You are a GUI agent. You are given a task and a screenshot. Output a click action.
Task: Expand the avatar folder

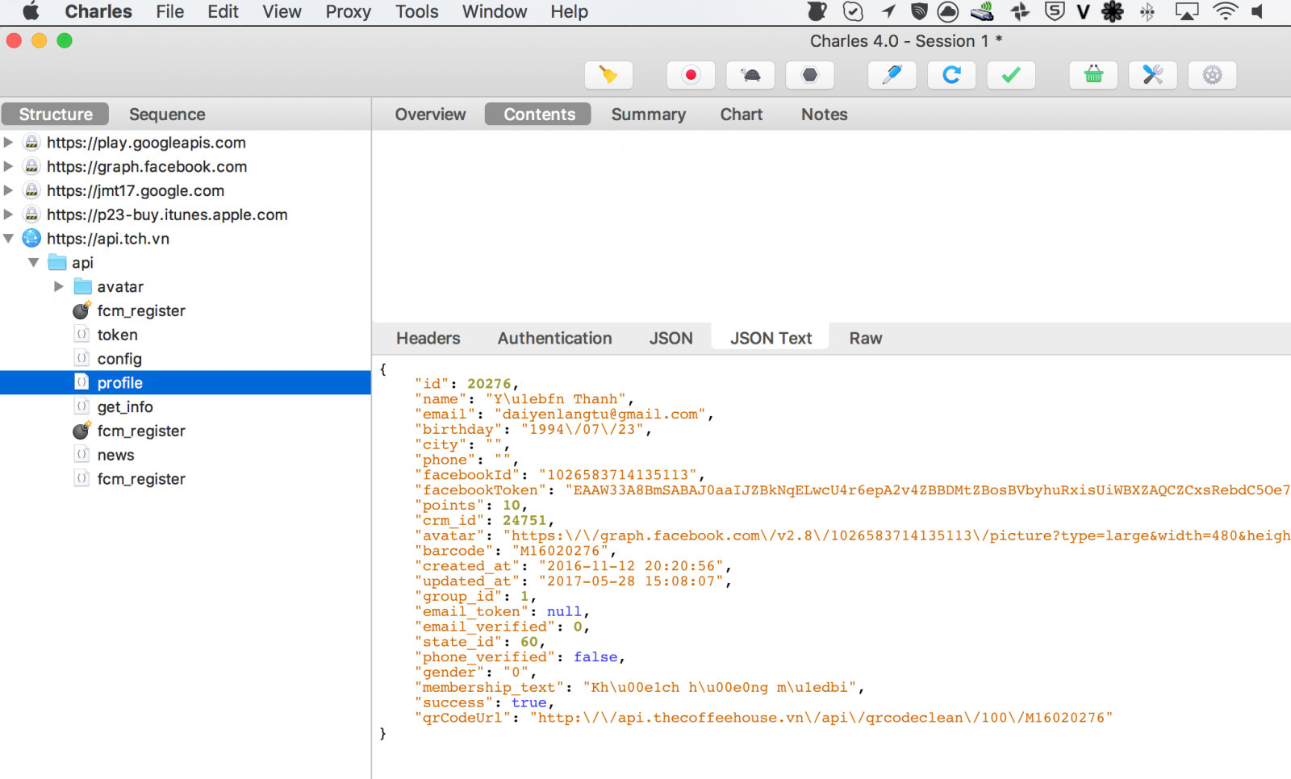59,286
